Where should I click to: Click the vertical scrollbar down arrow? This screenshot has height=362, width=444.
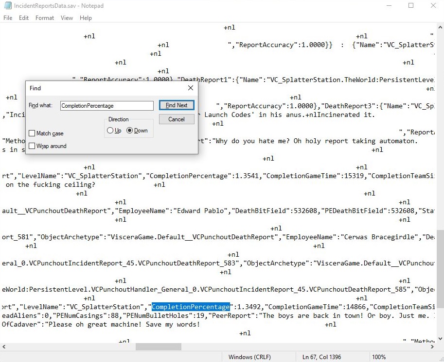440,339
